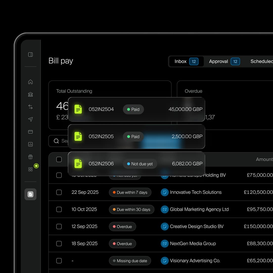273x273 pixels.
Task: Click the Total Outstanding card title
Action: click(x=74, y=91)
